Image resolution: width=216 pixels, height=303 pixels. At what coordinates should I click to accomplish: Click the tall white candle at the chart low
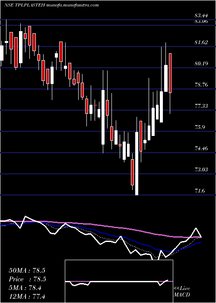[137, 164]
